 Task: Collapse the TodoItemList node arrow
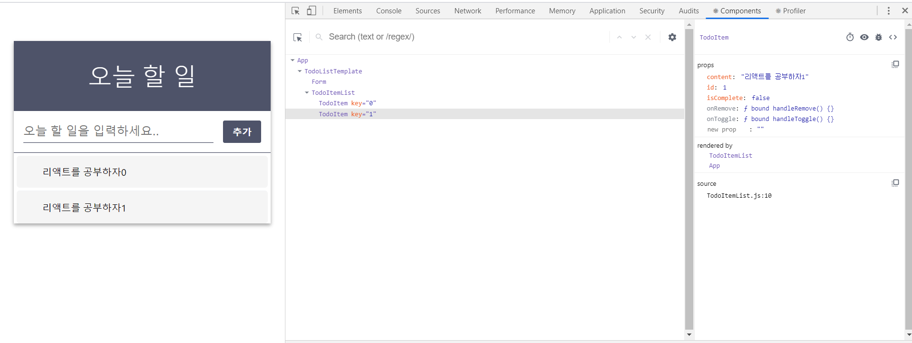pyautogui.click(x=307, y=92)
